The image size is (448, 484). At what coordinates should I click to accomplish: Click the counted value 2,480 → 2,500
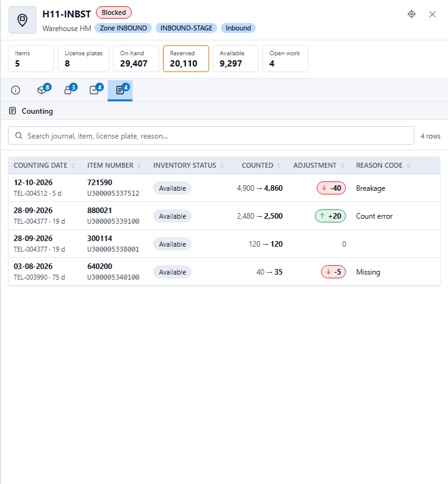[259, 216]
